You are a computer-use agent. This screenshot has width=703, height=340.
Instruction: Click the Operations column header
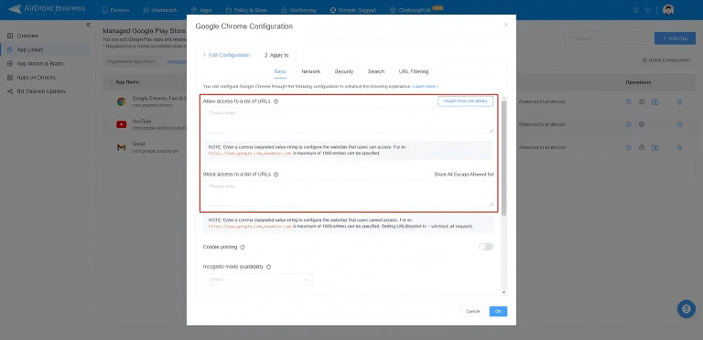point(638,82)
